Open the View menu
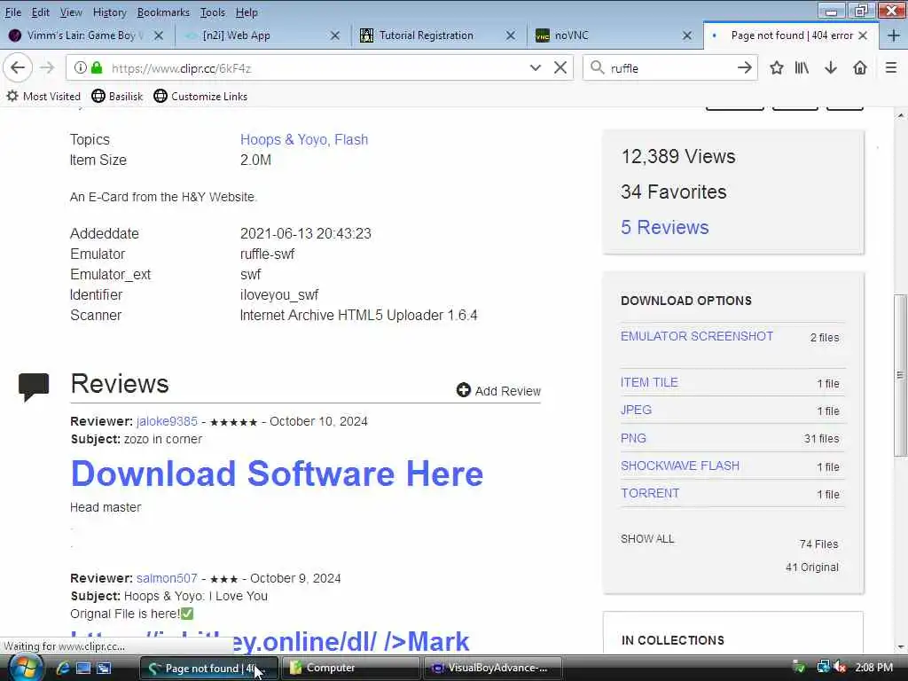 point(71,12)
